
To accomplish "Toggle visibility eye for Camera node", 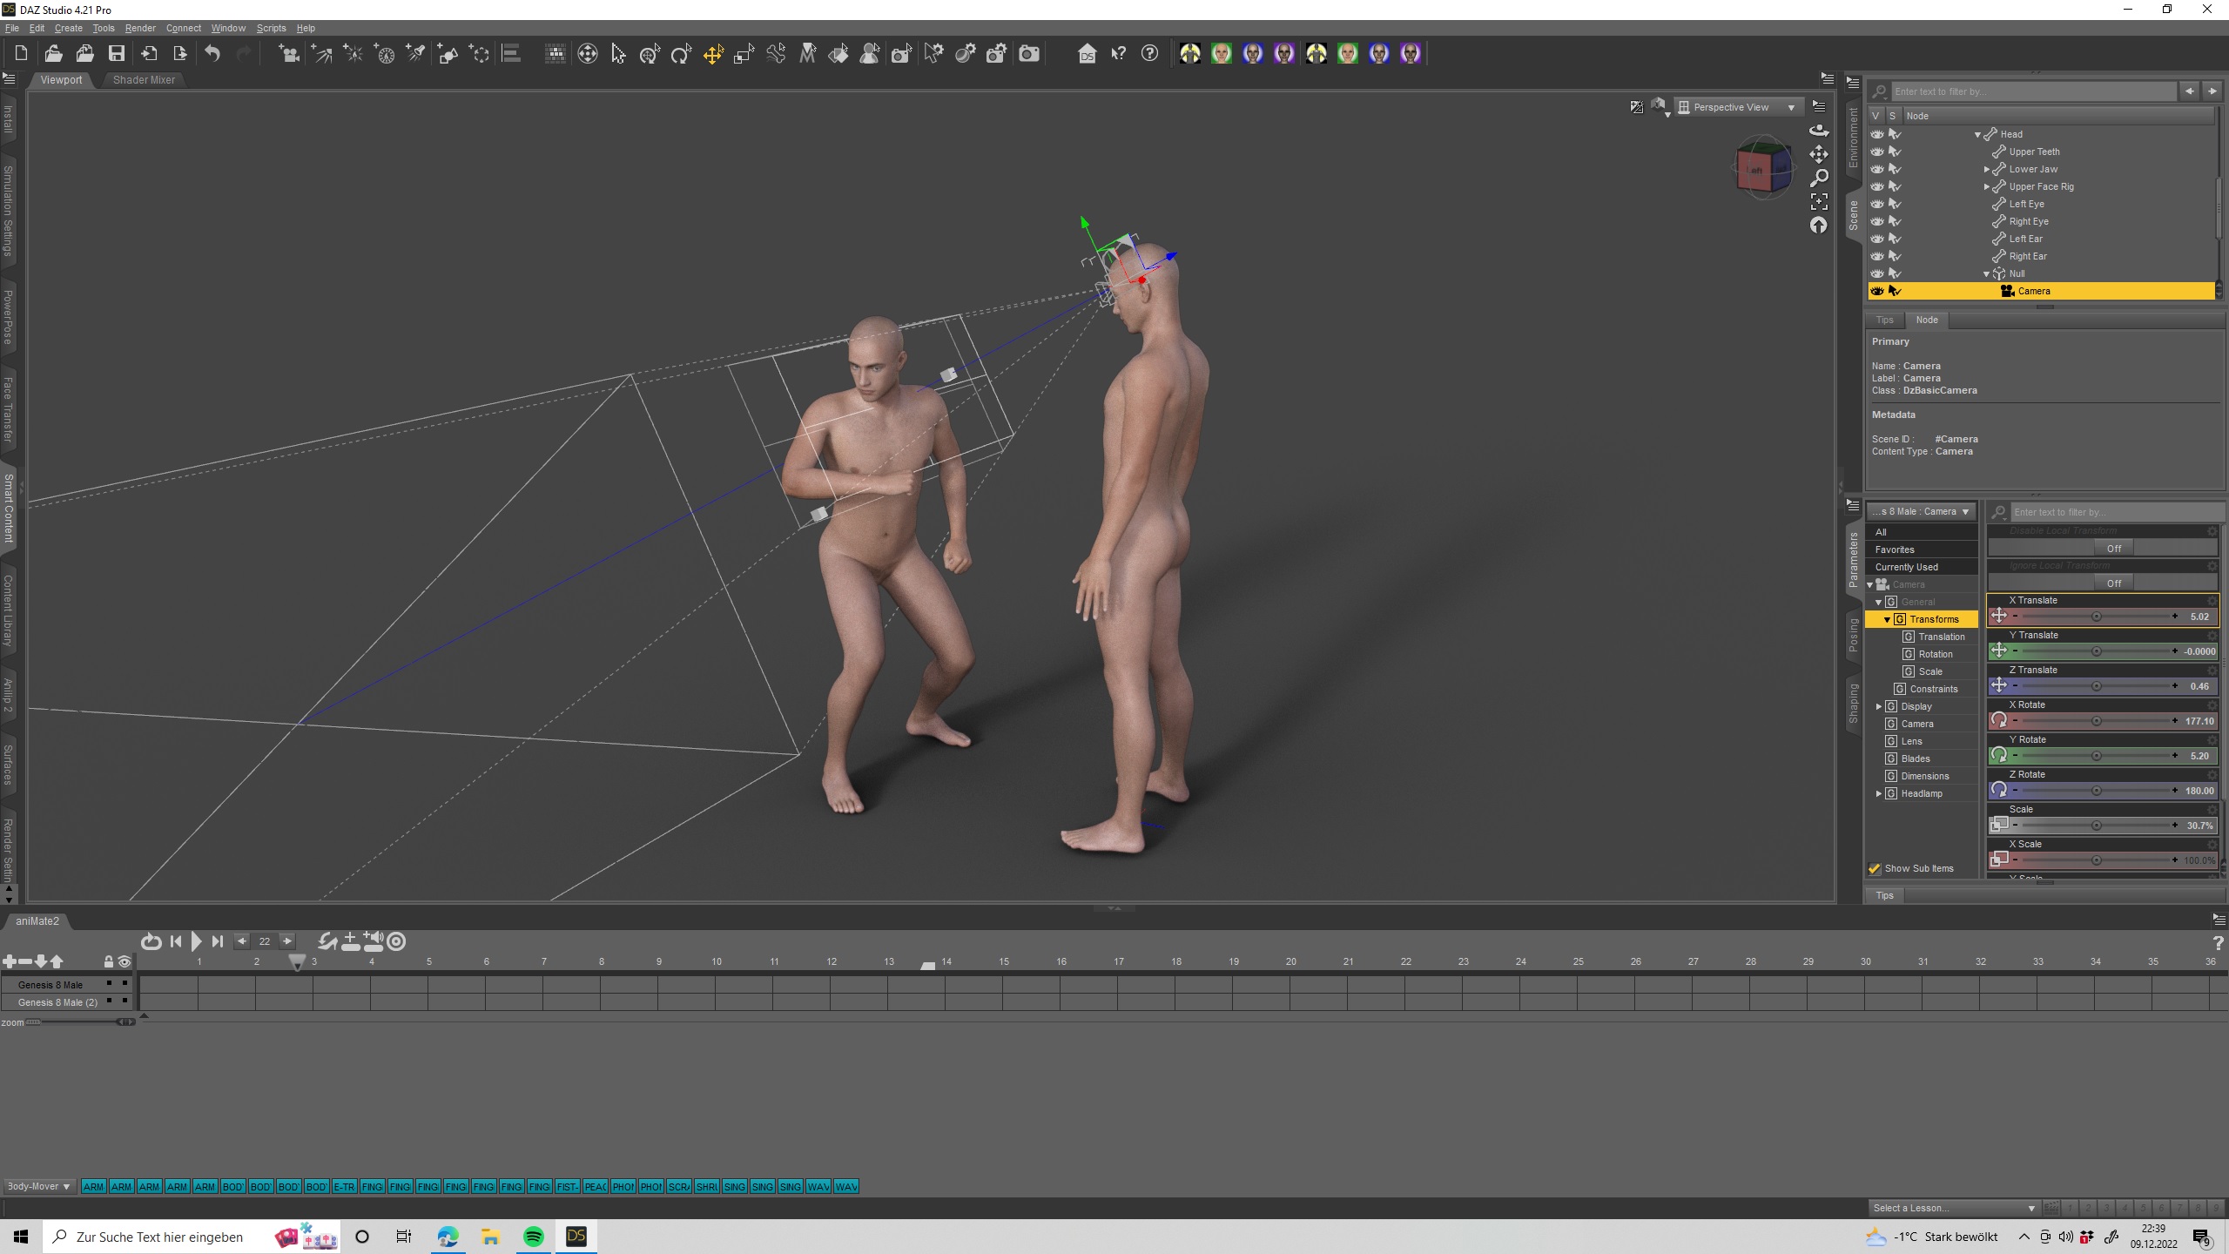I will (x=1877, y=291).
